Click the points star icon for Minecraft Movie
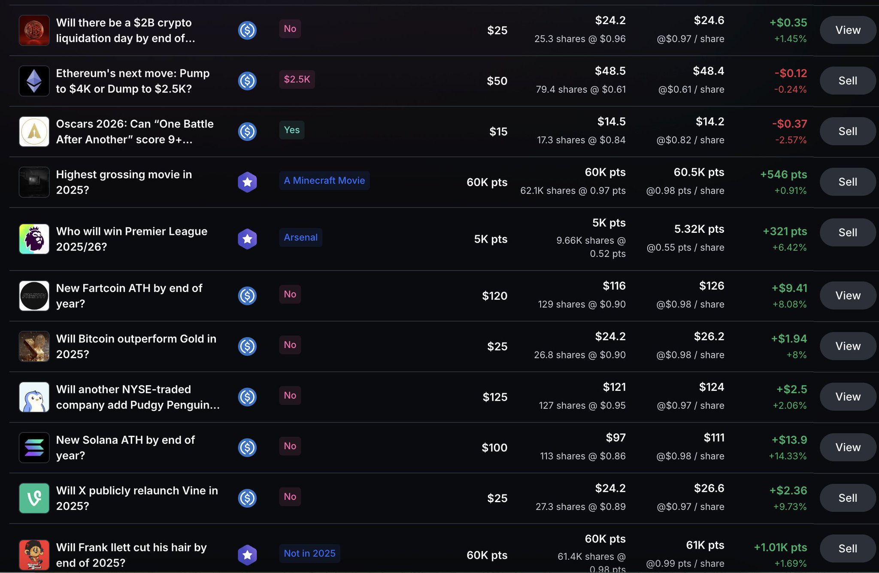Screen dimensions: 879x573 pos(247,182)
